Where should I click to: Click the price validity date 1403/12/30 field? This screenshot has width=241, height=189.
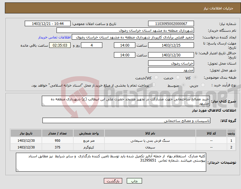point(171,55)
